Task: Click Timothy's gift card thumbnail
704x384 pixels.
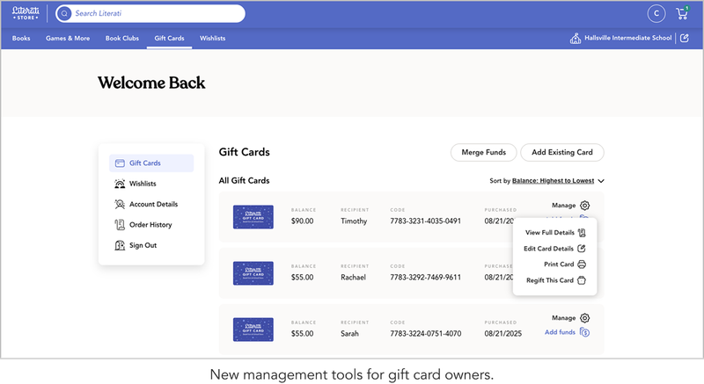Action: tap(253, 217)
